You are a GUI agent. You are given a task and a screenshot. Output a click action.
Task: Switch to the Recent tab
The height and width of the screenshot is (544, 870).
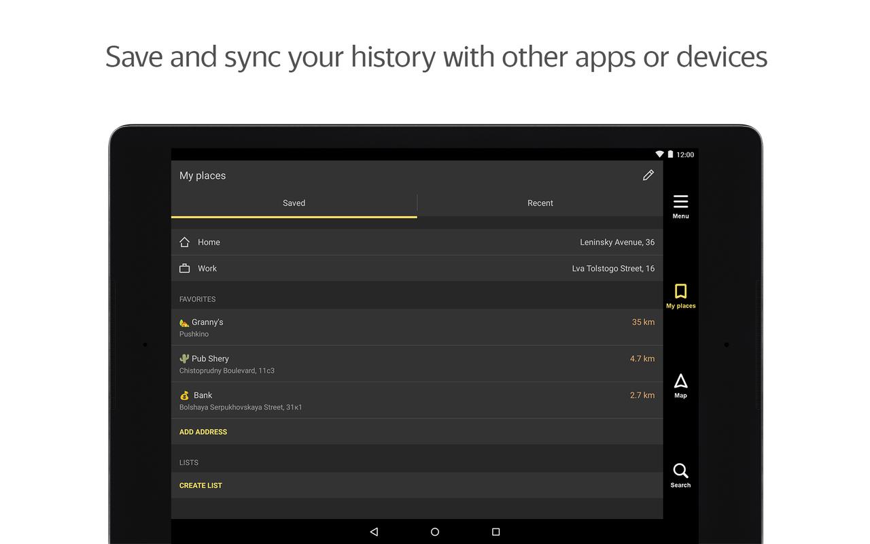pos(540,203)
